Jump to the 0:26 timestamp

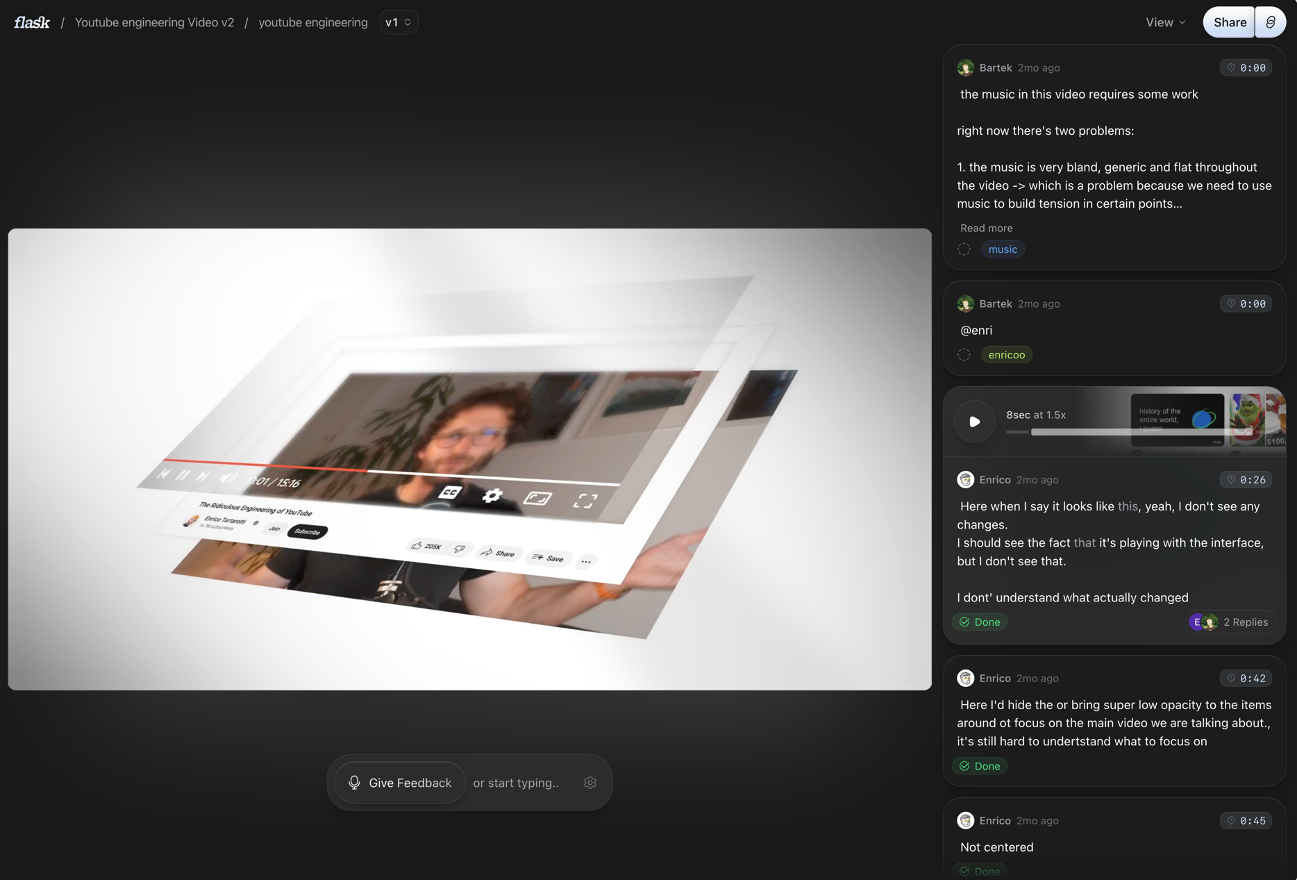click(x=1246, y=479)
